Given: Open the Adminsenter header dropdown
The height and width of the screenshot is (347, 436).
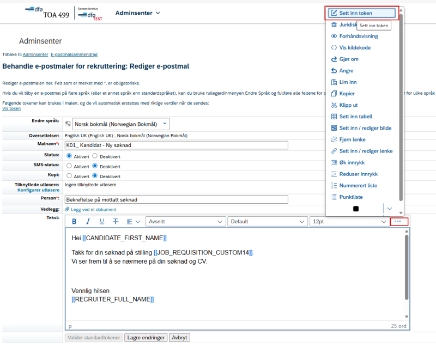Looking at the screenshot, I should (138, 13).
